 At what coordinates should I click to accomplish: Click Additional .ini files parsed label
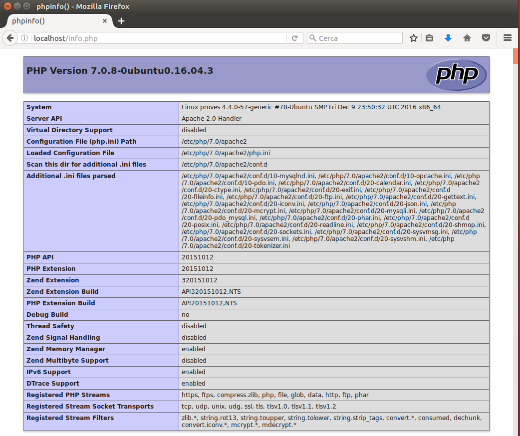71,176
